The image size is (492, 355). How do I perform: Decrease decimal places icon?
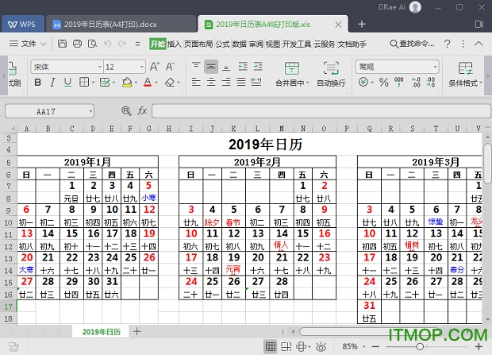(430, 83)
